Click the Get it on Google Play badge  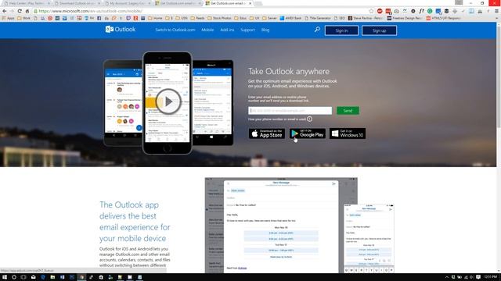pos(308,133)
